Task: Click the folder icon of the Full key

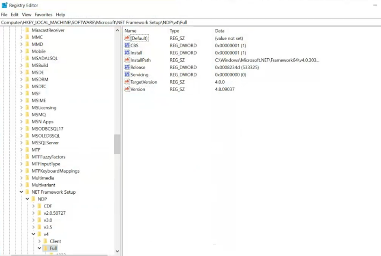Action: 46,248
